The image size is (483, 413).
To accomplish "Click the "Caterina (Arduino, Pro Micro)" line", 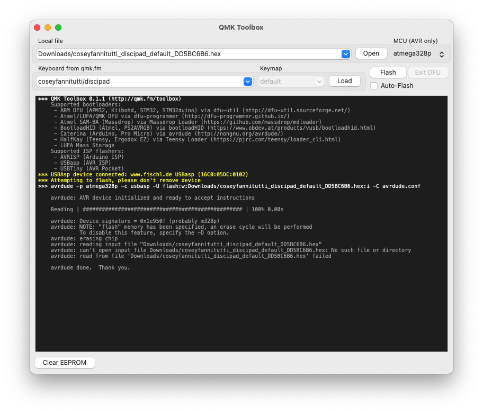I will pyautogui.click(x=168, y=133).
